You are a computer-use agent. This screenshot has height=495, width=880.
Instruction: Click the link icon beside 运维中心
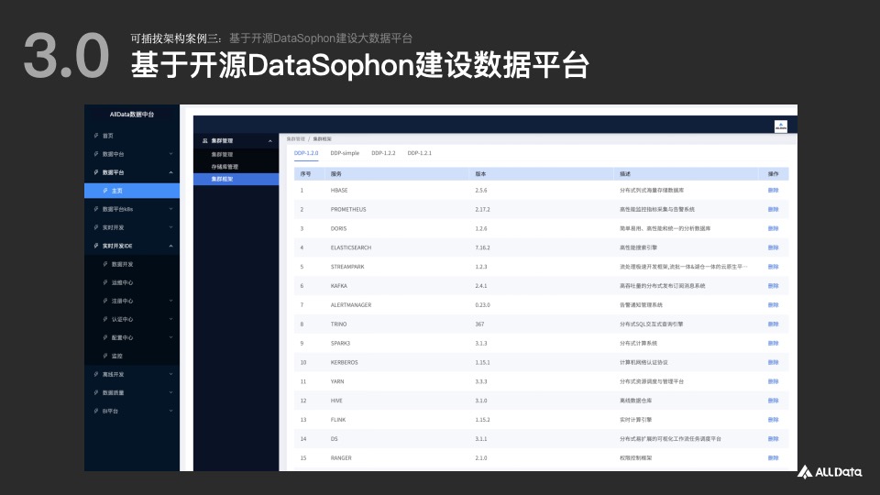pos(104,282)
